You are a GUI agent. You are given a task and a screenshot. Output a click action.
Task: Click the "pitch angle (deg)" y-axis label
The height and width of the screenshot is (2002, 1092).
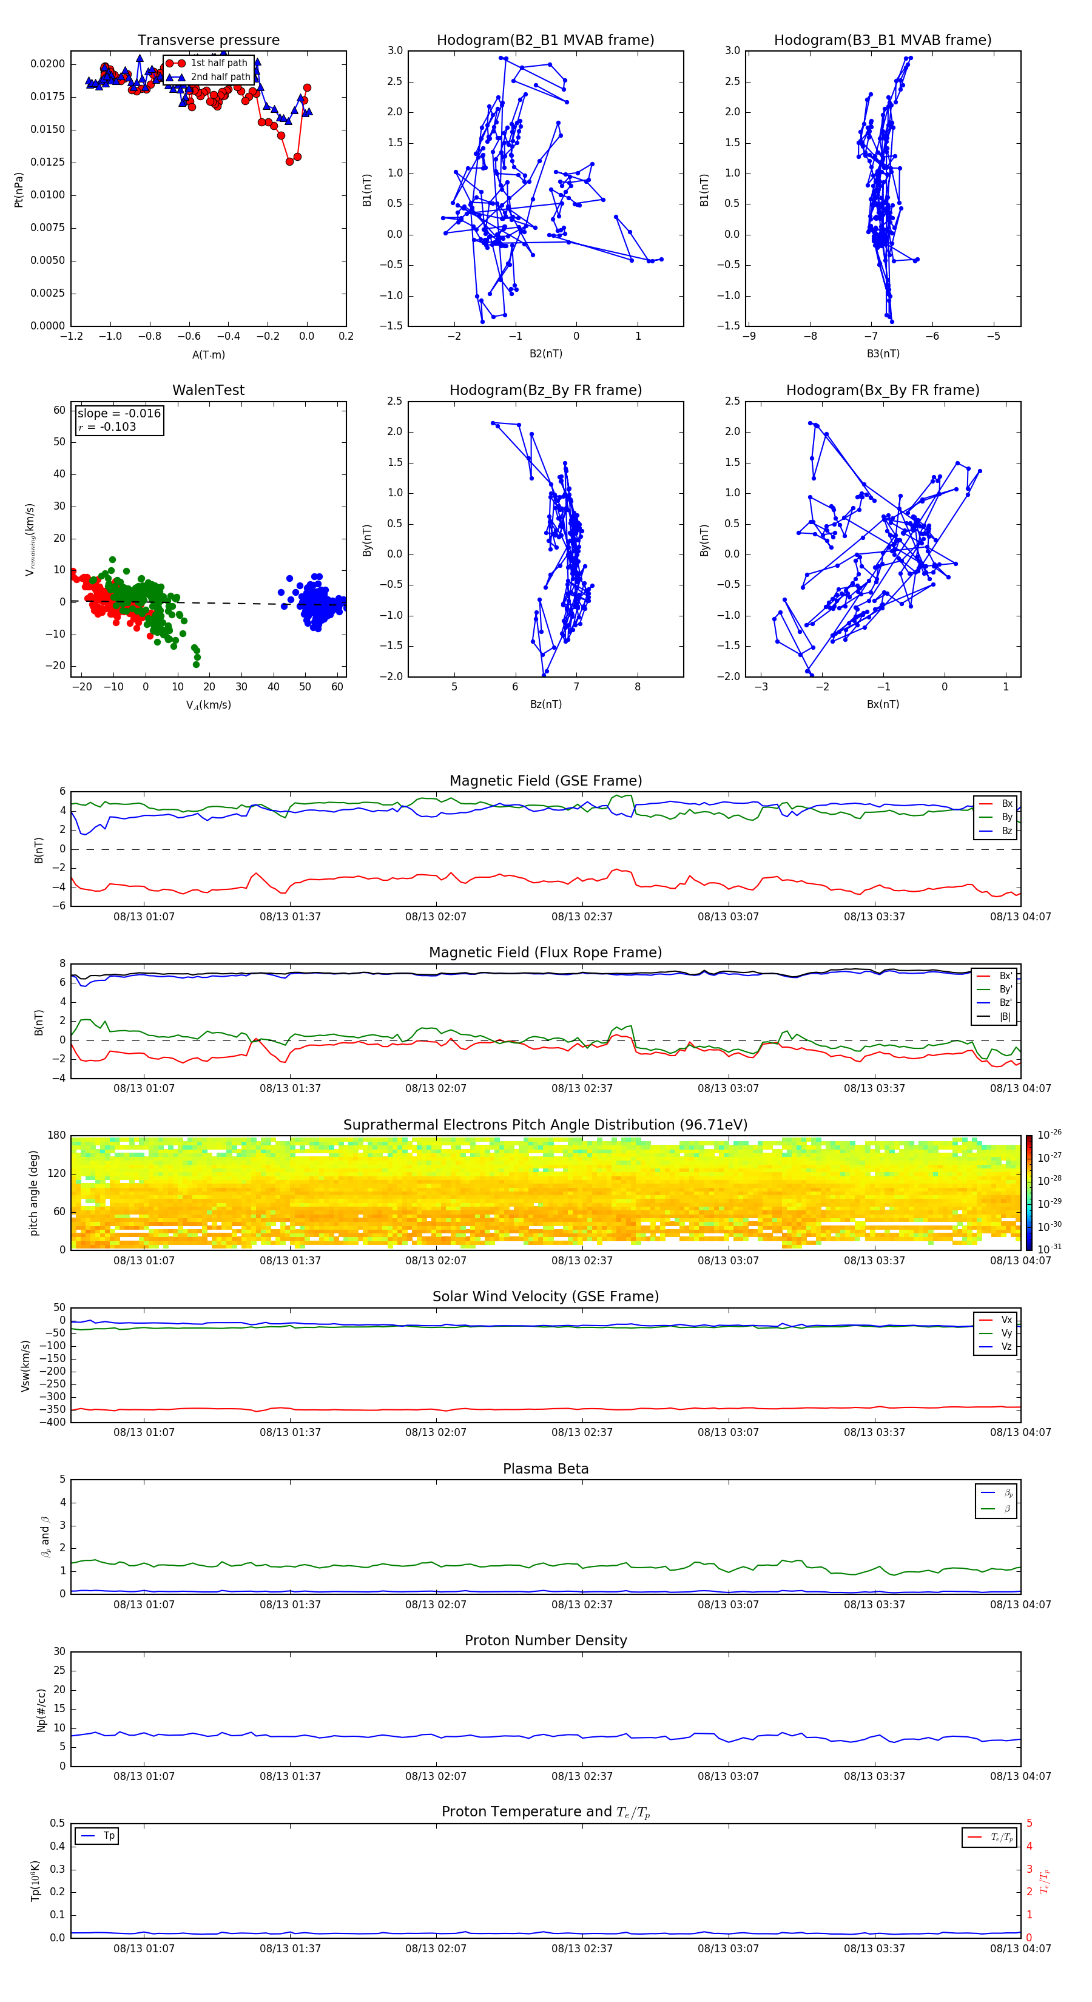pos(33,1193)
